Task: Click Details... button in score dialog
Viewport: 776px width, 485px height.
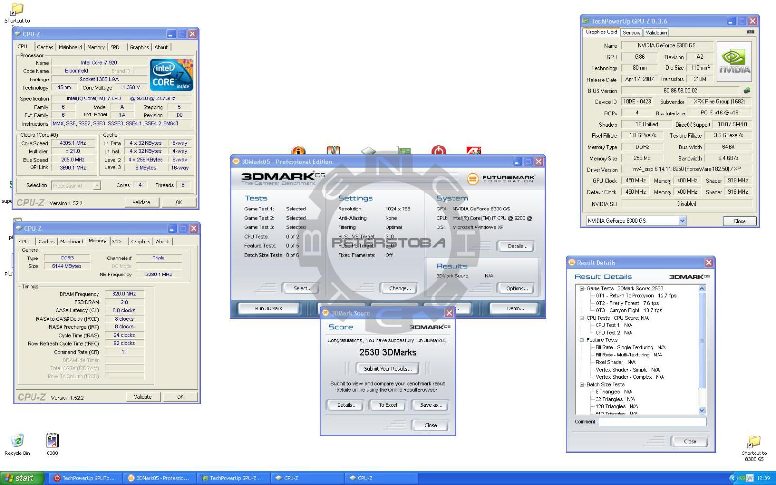Action: [x=347, y=405]
